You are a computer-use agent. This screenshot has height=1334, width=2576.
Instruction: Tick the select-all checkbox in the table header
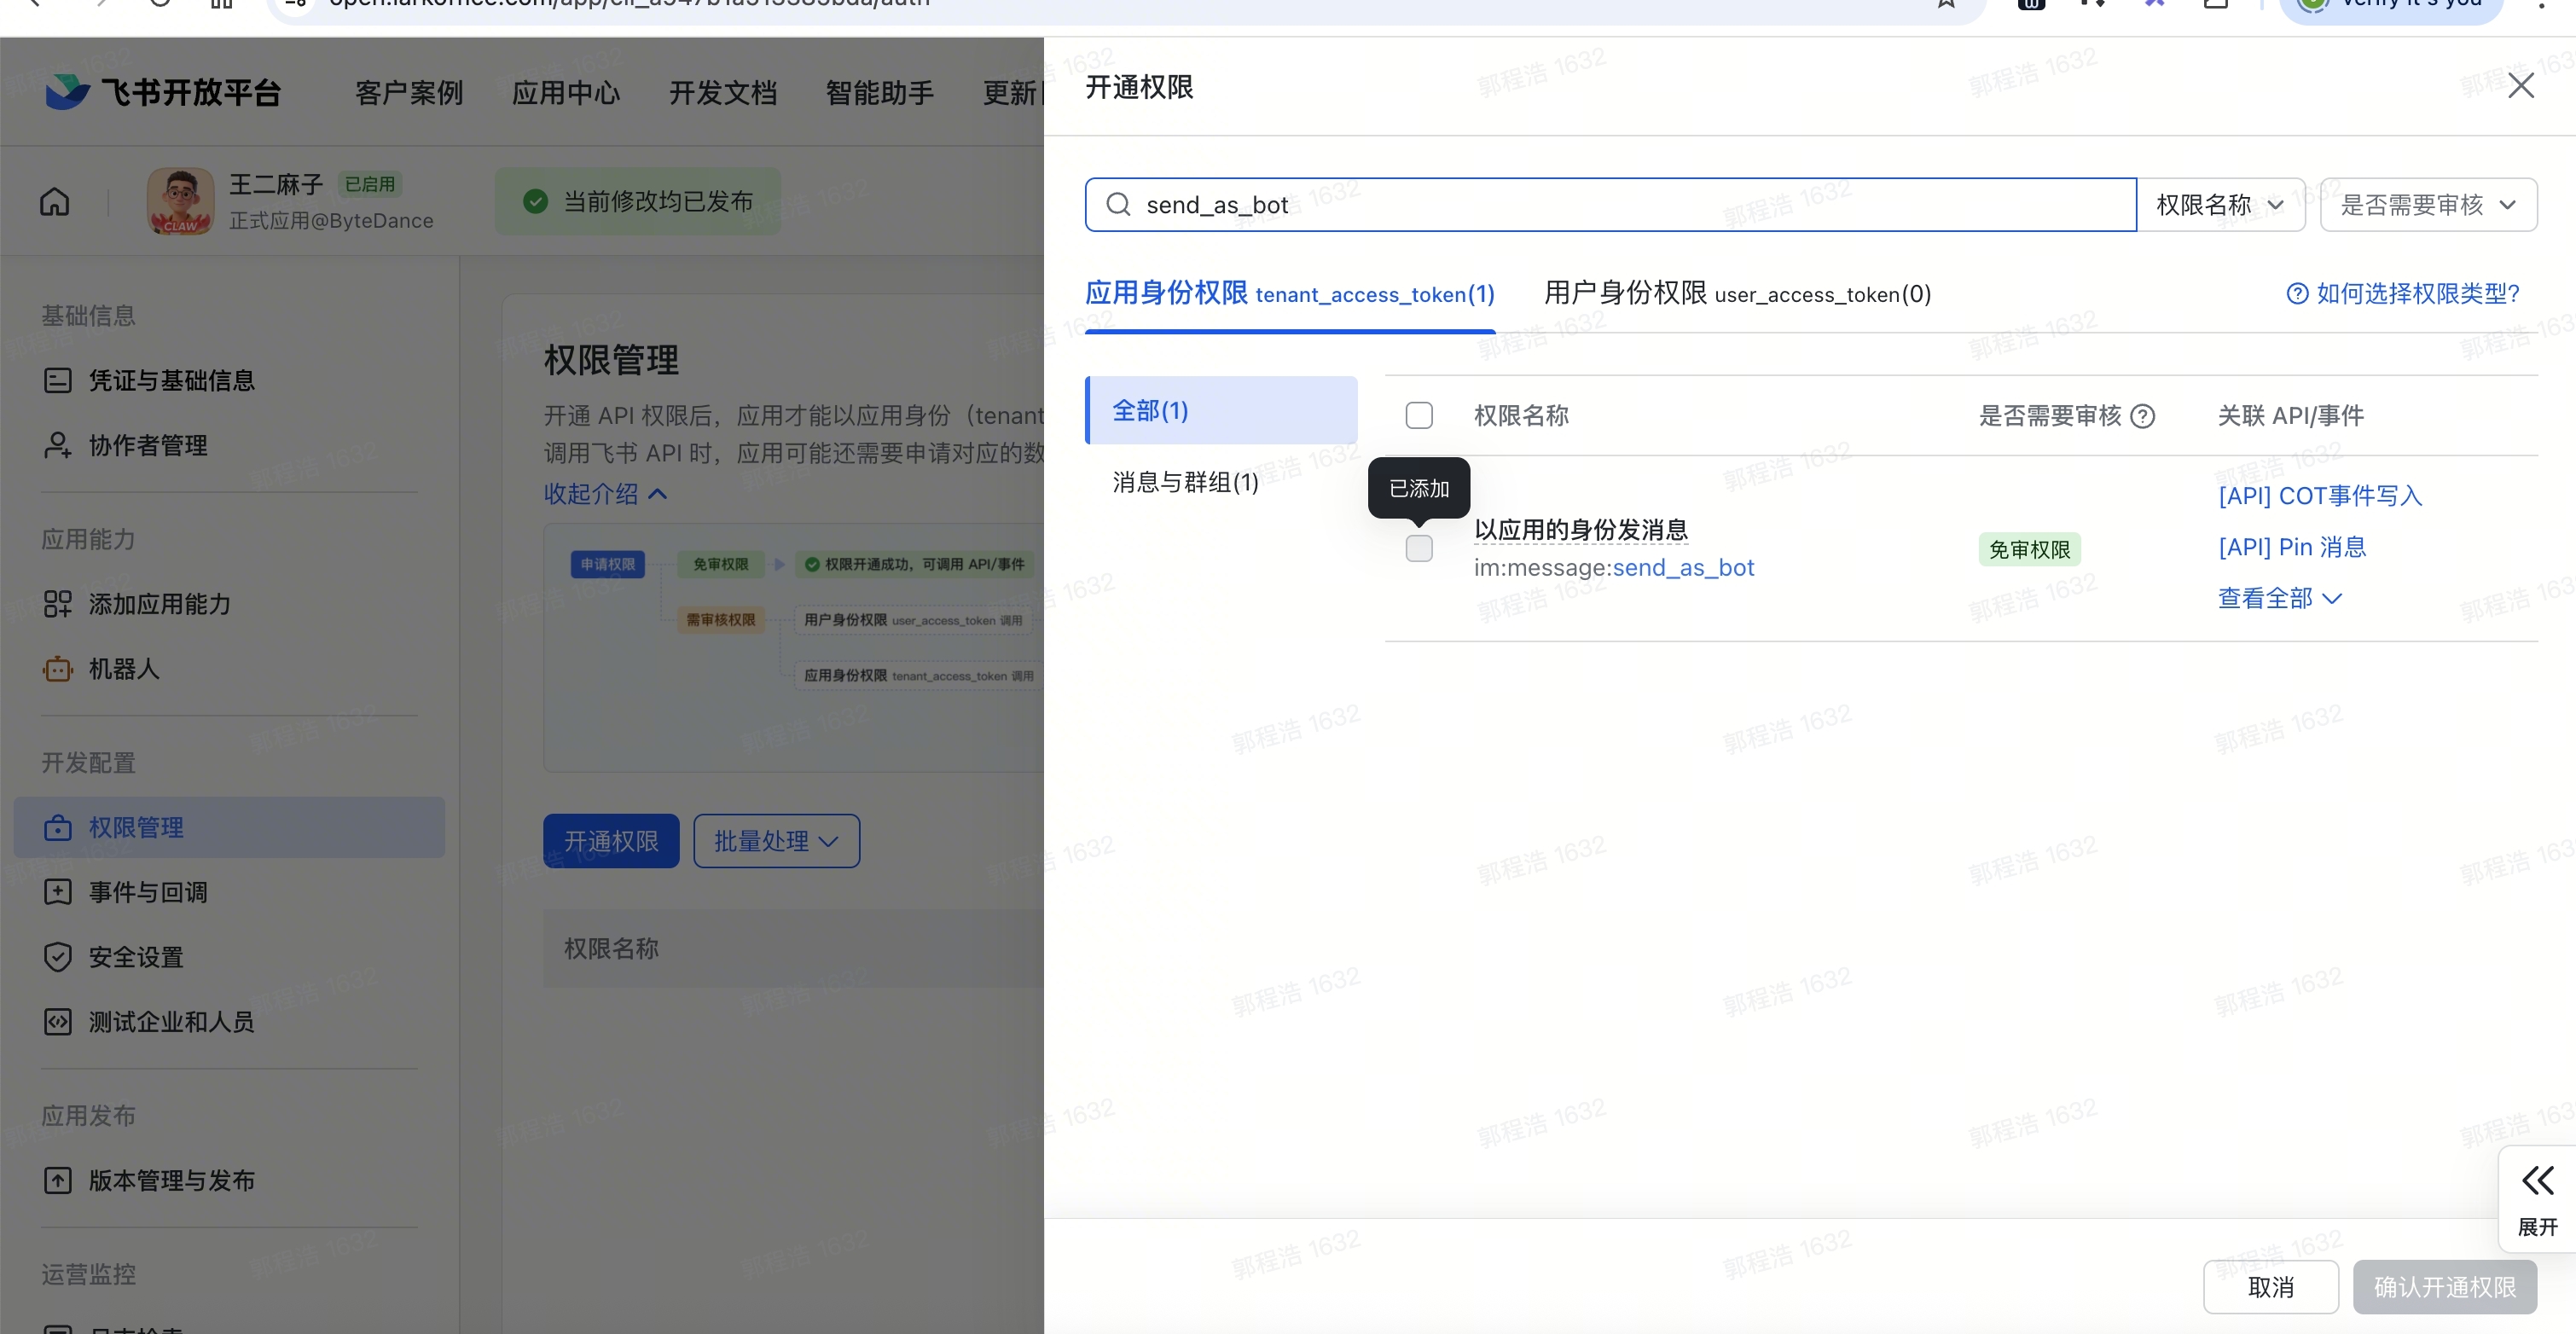[1419, 415]
